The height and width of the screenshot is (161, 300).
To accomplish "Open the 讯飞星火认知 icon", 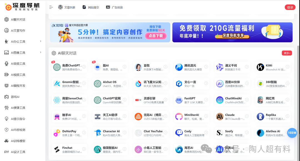I will (x=138, y=84).
